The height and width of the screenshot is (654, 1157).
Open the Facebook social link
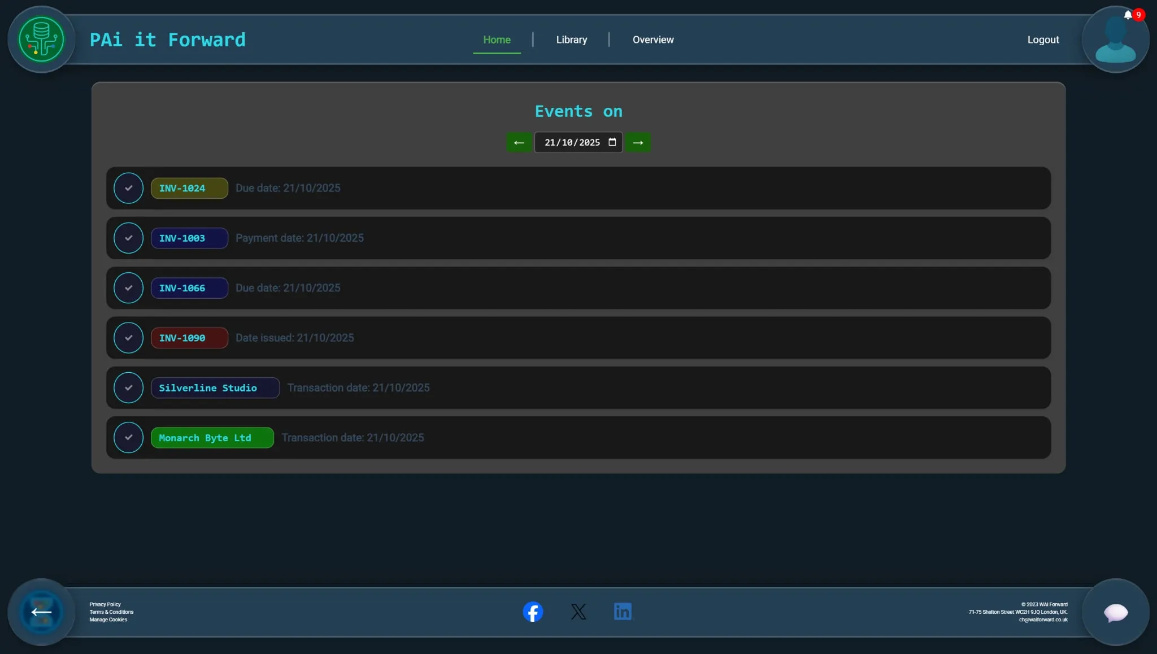tap(533, 612)
